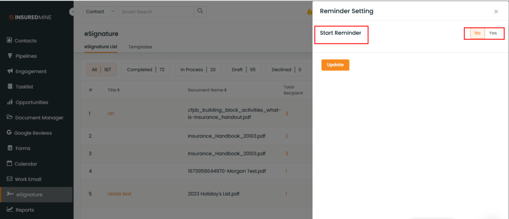Filter list by Completed documents
509x219 pixels.
tap(146, 70)
